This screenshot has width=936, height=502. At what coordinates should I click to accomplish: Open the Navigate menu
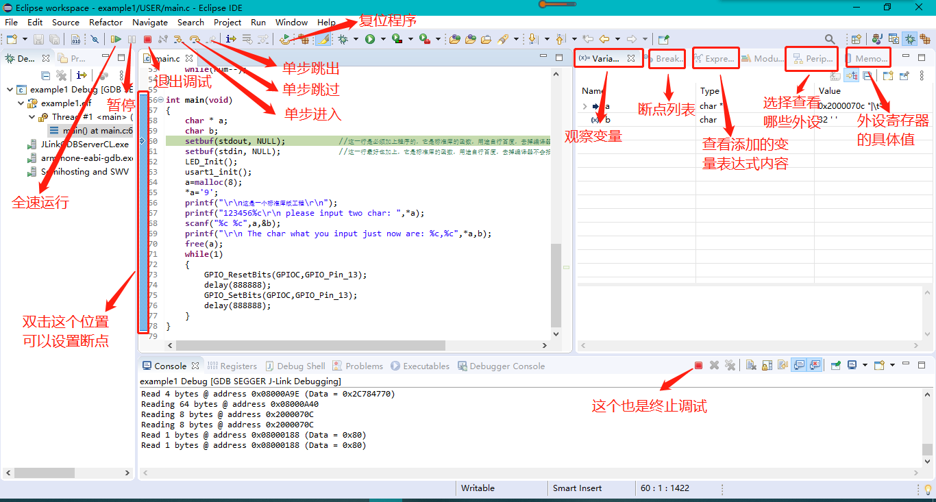tap(150, 22)
